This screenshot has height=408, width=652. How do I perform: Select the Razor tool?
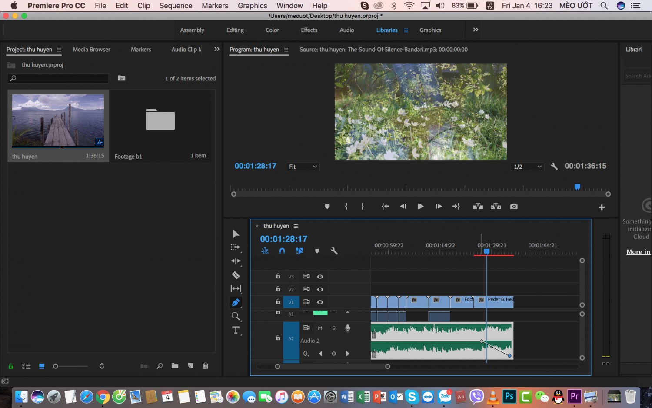(x=236, y=275)
